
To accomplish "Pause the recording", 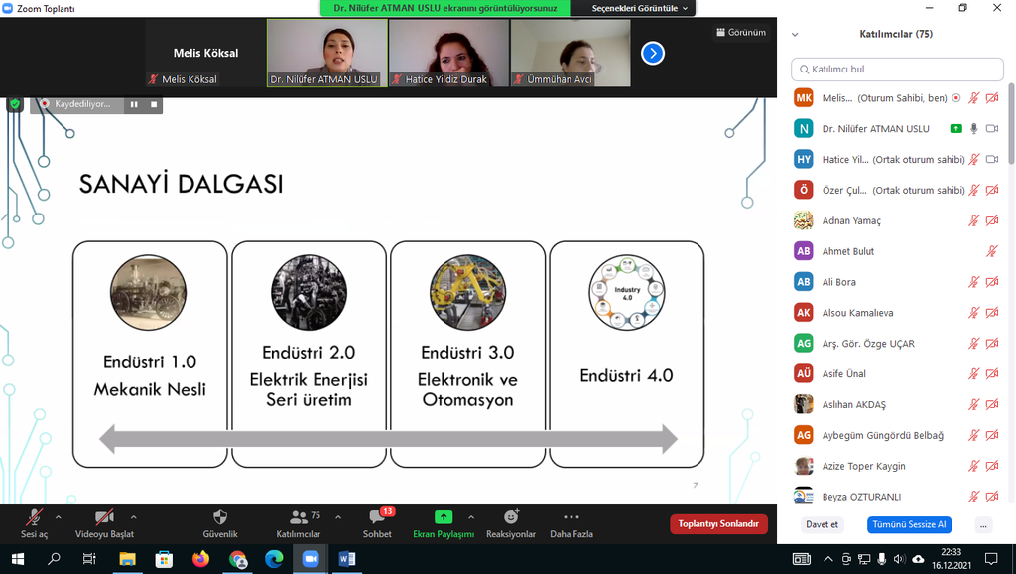I will tap(133, 104).
